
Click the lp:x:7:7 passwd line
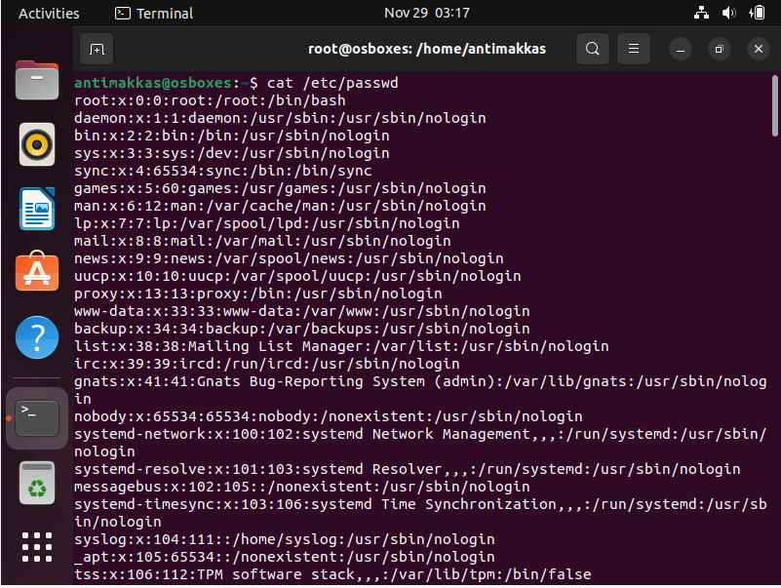pos(266,223)
